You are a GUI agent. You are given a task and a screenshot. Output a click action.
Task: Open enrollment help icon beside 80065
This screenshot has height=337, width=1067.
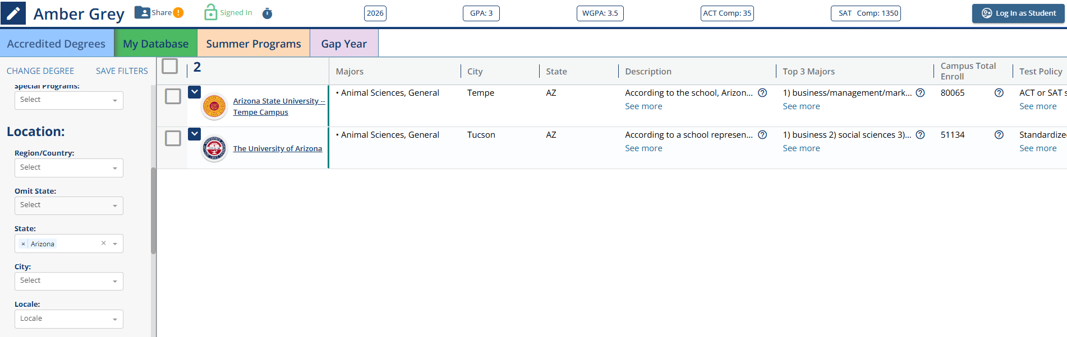coord(999,93)
